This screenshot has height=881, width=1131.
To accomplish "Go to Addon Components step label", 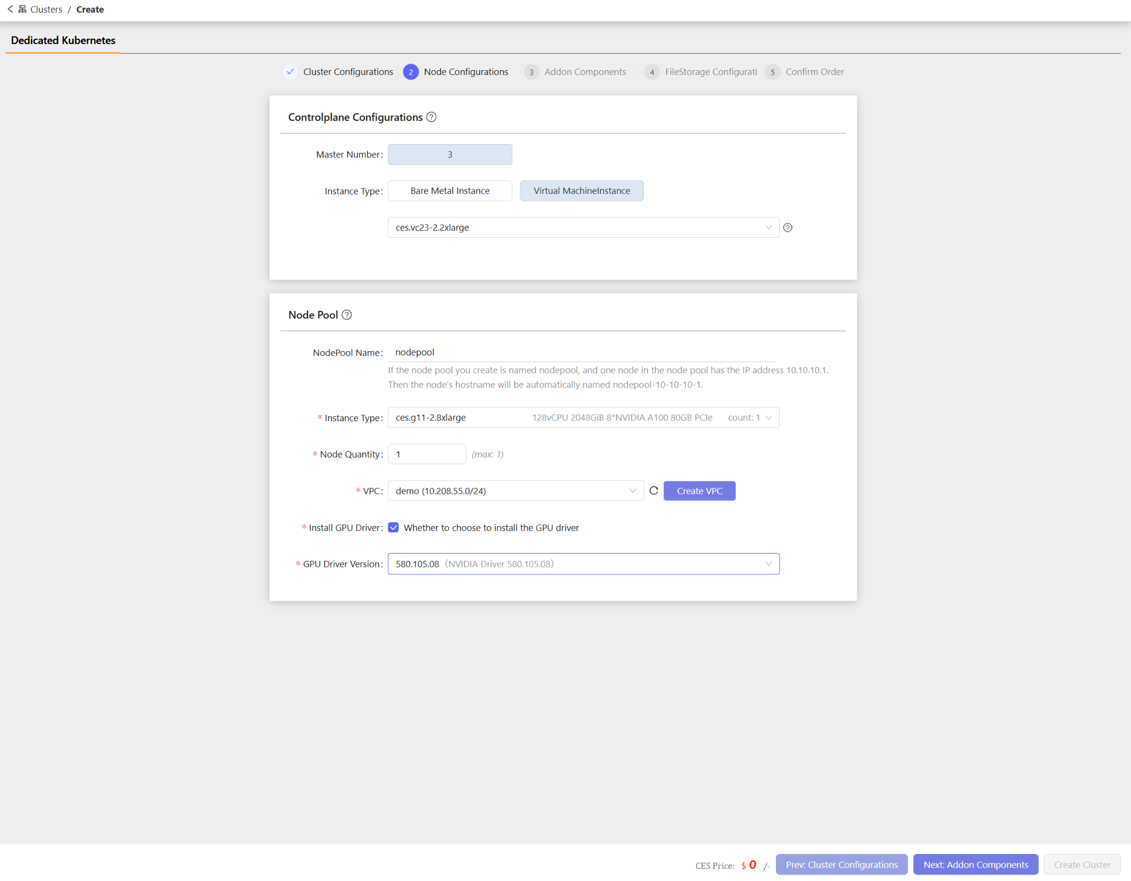I will tap(585, 72).
